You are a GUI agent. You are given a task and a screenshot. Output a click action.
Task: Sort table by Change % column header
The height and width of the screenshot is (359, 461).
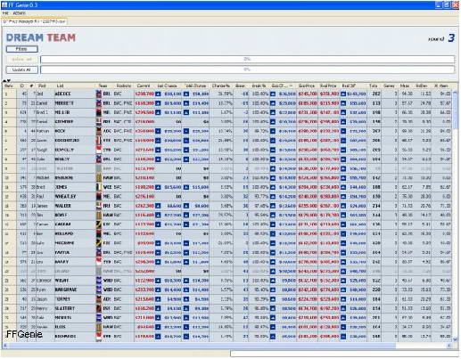click(x=221, y=86)
